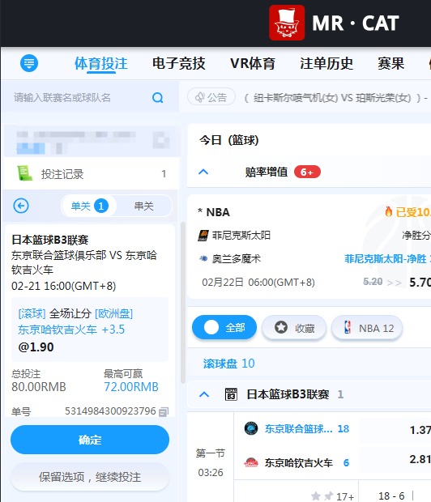Click 保留选项，继续投注 button

pyautogui.click(x=90, y=477)
